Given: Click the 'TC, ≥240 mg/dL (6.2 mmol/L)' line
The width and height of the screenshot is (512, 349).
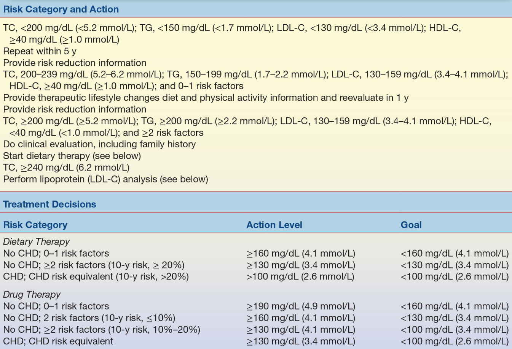Looking at the screenshot, I should [x=66, y=167].
